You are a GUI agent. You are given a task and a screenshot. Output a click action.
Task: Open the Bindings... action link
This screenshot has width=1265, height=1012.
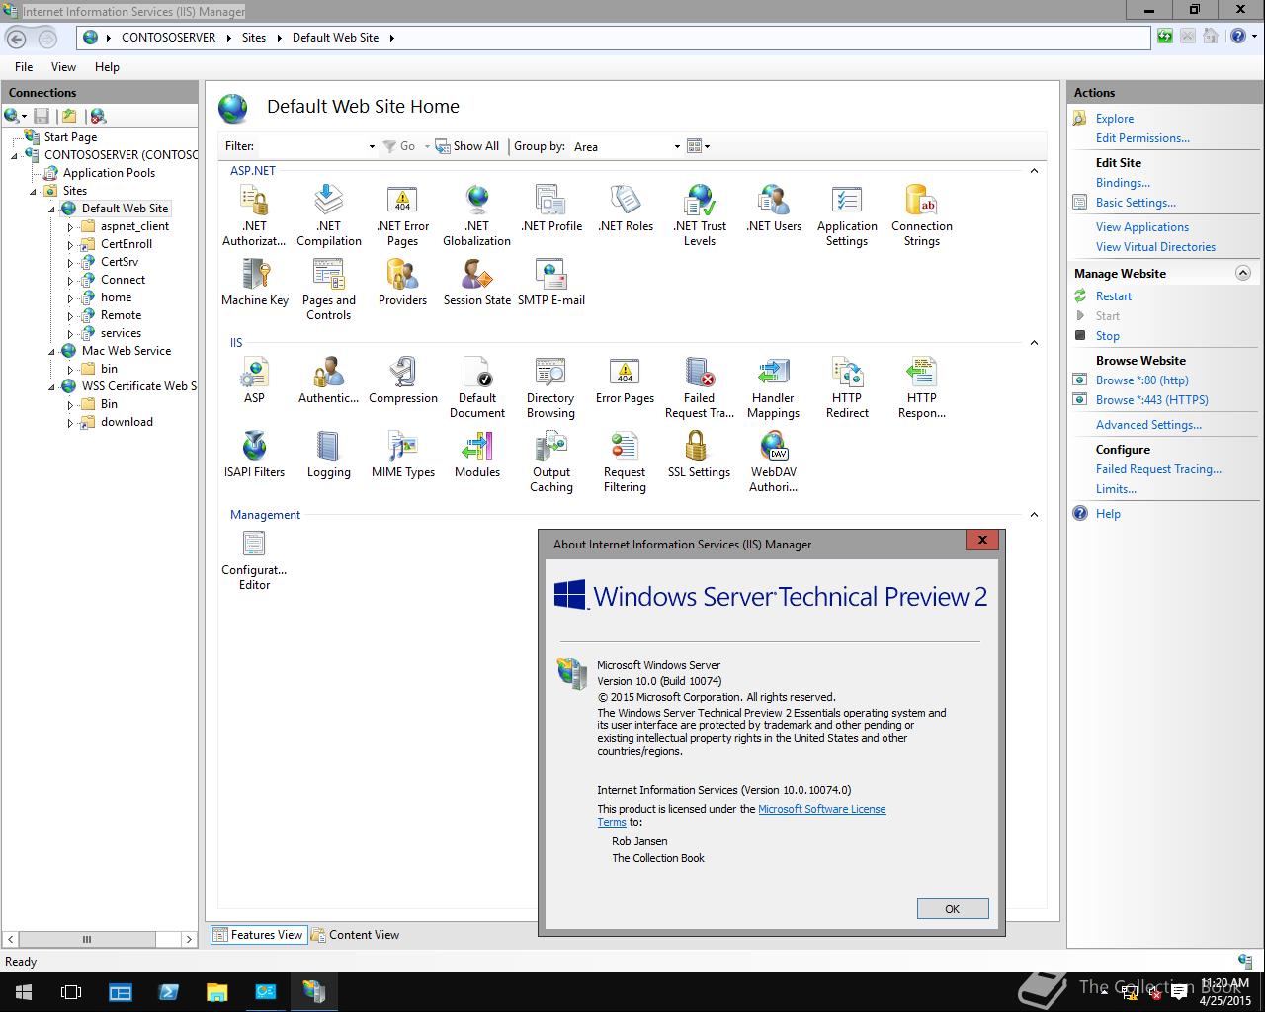click(1123, 183)
